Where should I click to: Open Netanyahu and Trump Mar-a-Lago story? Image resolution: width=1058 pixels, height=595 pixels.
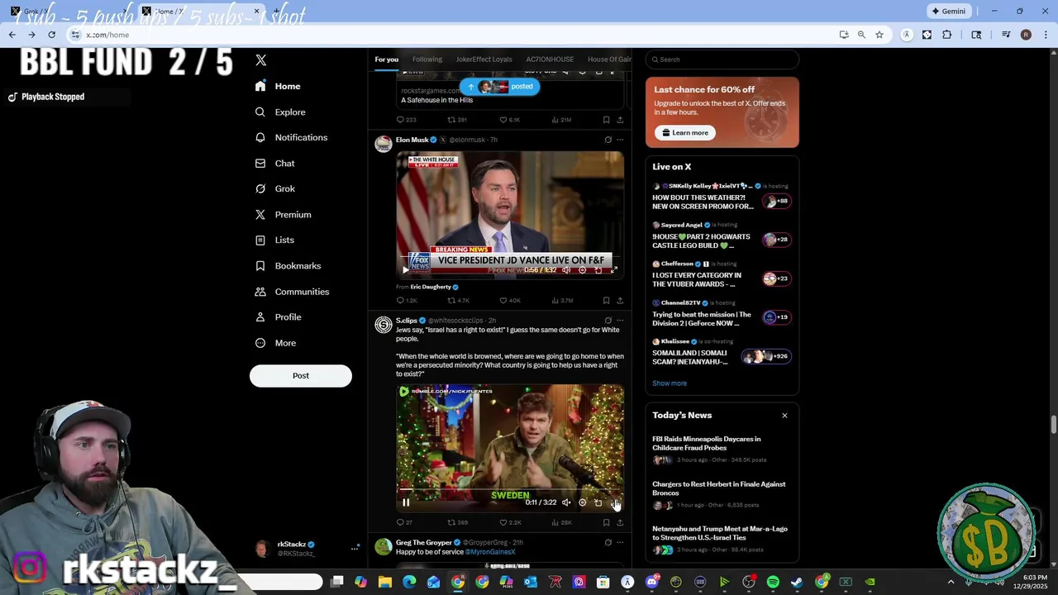tap(722, 539)
